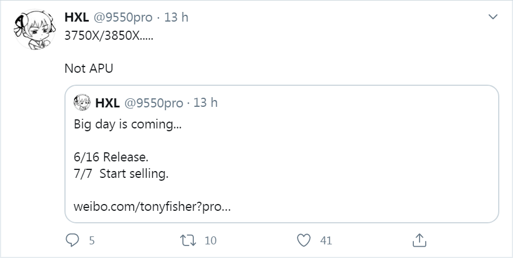Click the bold HXL name on the main tweet

point(77,17)
